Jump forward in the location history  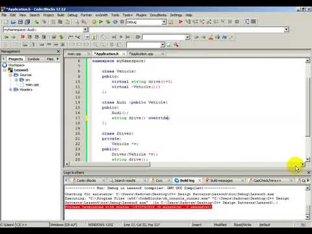point(14,37)
